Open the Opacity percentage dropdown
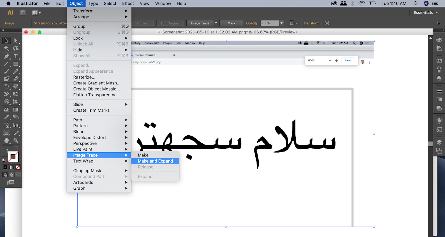 281,23
